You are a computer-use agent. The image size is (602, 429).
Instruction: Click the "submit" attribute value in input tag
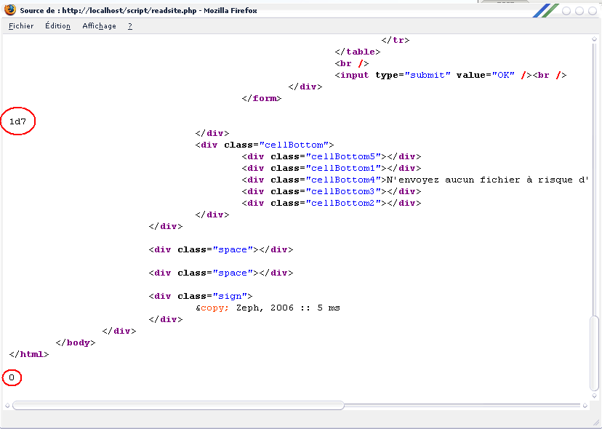(x=428, y=75)
